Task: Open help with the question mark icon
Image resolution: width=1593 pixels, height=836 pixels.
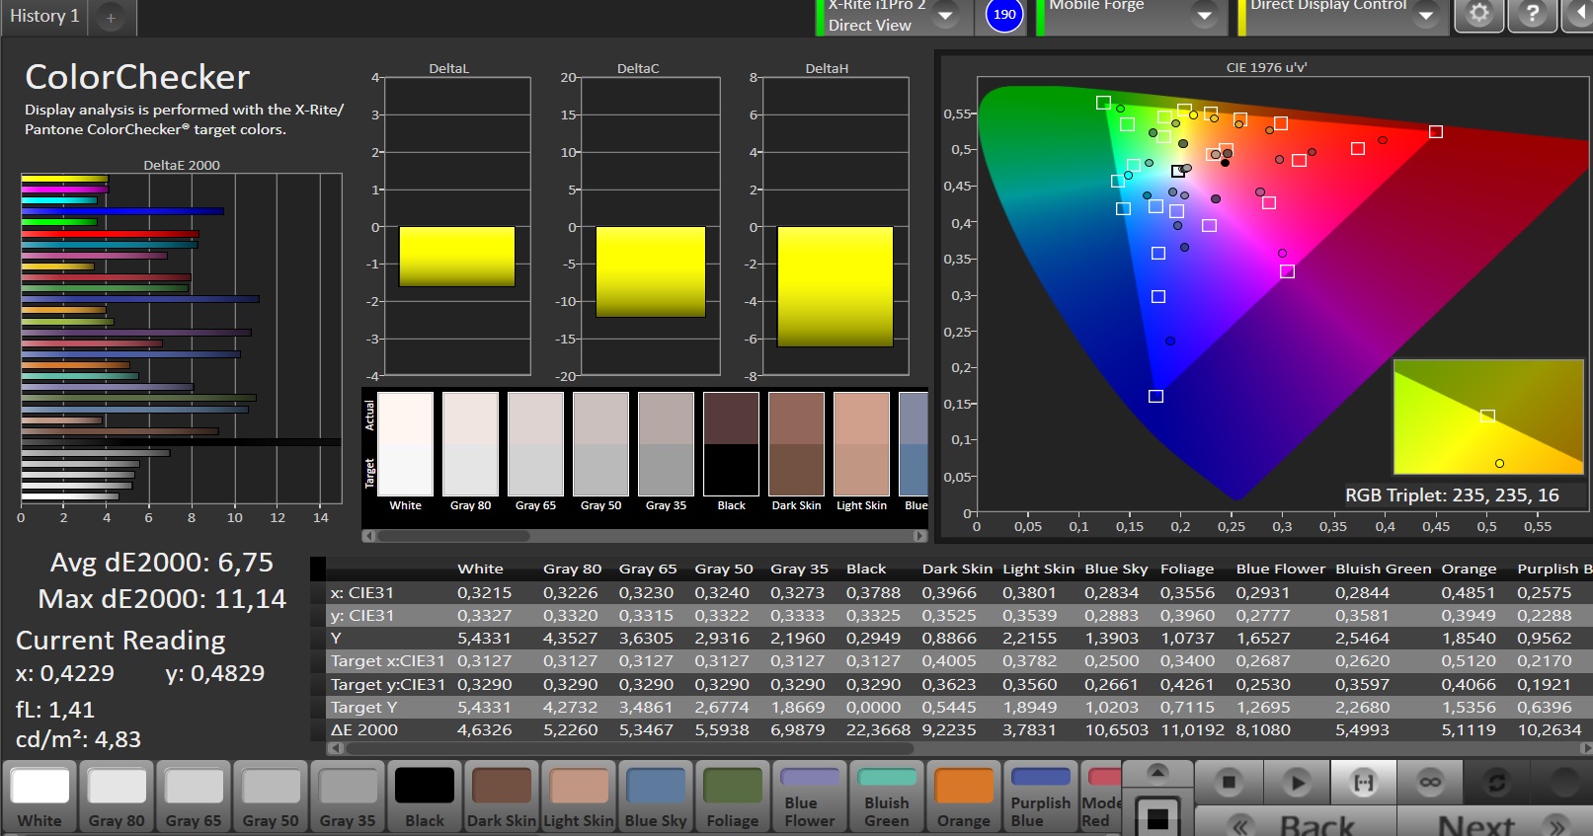Action: (x=1532, y=15)
